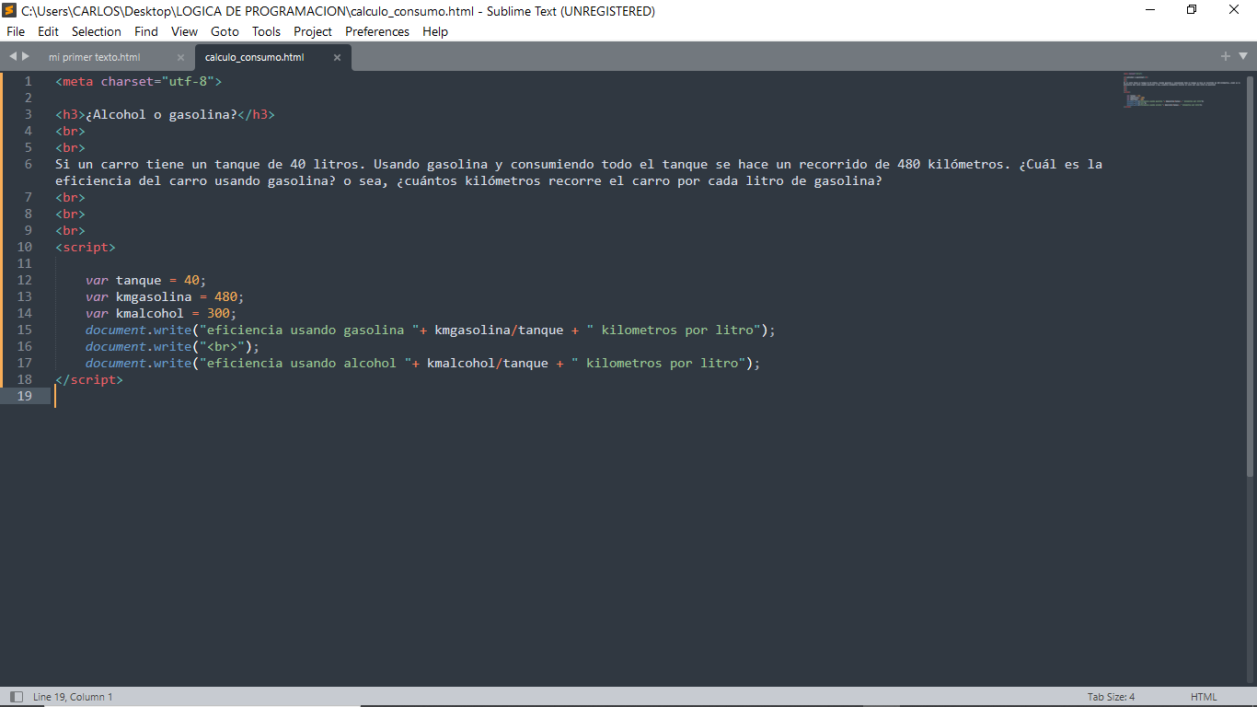Image resolution: width=1257 pixels, height=707 pixels.
Task: Open the Preferences menu
Action: pyautogui.click(x=377, y=31)
